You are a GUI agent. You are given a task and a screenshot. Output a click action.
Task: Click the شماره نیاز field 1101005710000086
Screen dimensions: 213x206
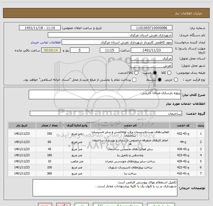coord(152,28)
